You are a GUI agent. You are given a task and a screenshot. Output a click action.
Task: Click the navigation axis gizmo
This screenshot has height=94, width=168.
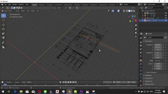pos(133,19)
